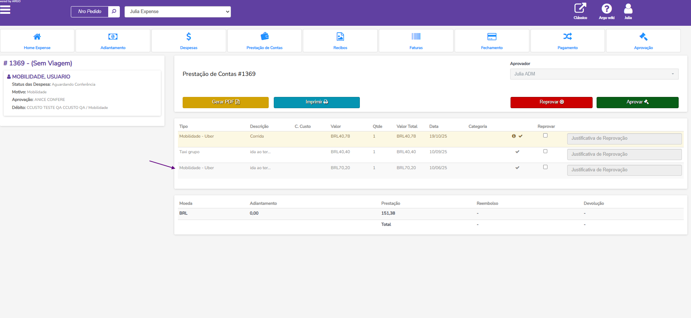Open the Adiantamento tab

click(113, 41)
